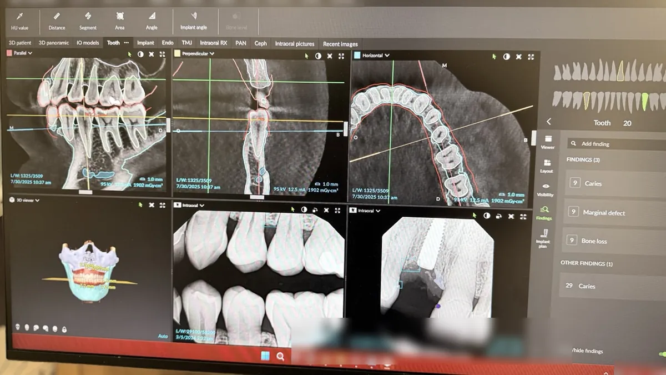The height and width of the screenshot is (375, 666).
Task: Open the Tooth tab options ellipsis
Action: [x=127, y=43]
